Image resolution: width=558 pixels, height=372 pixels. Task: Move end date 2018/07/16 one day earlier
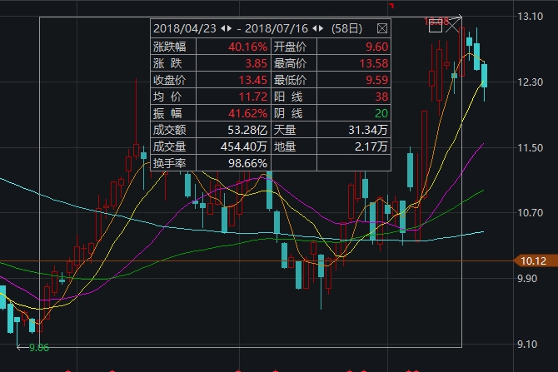[315, 28]
